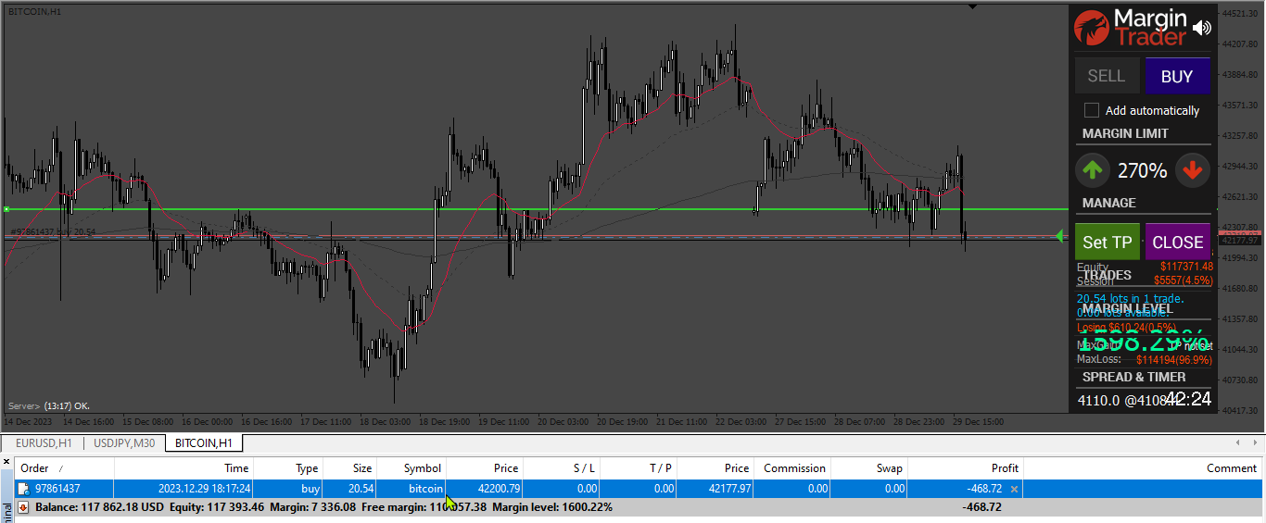Switch to the EURUSD,H1 chart tab

pos(44,442)
